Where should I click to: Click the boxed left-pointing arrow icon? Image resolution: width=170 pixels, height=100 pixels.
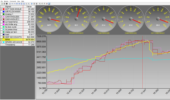click(x=19, y=4)
